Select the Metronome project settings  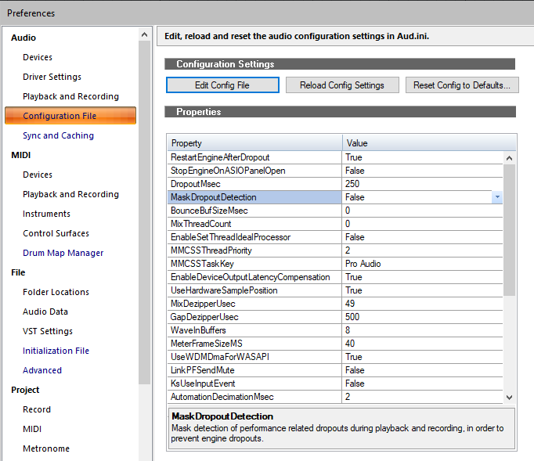(x=46, y=448)
